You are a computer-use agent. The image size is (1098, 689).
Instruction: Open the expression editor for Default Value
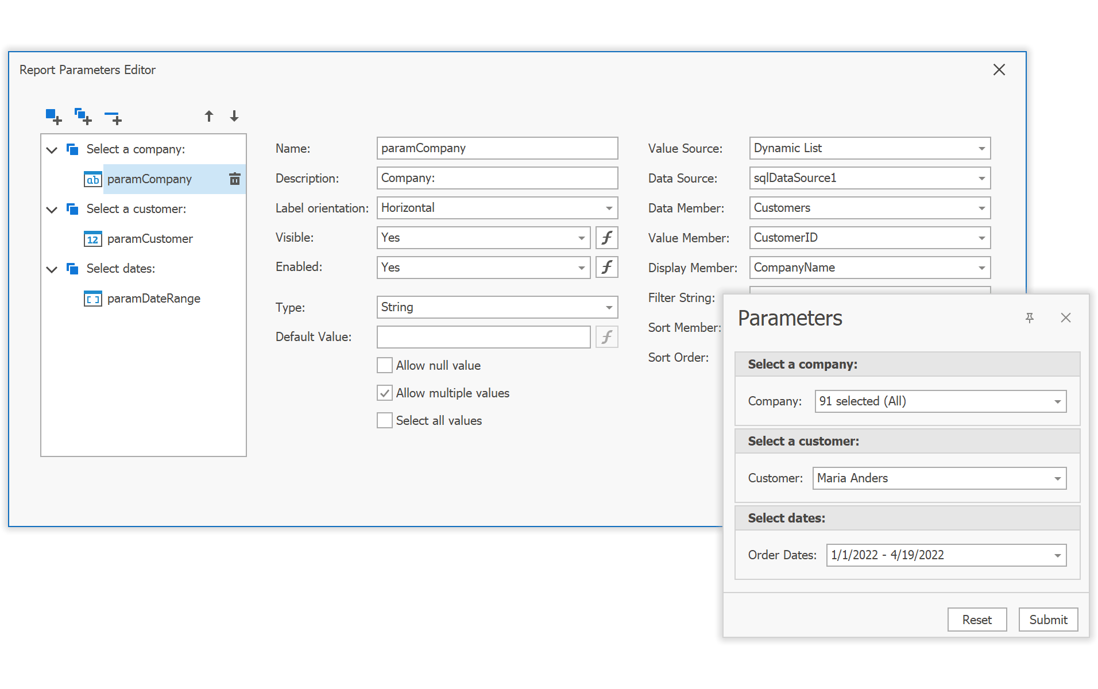606,336
